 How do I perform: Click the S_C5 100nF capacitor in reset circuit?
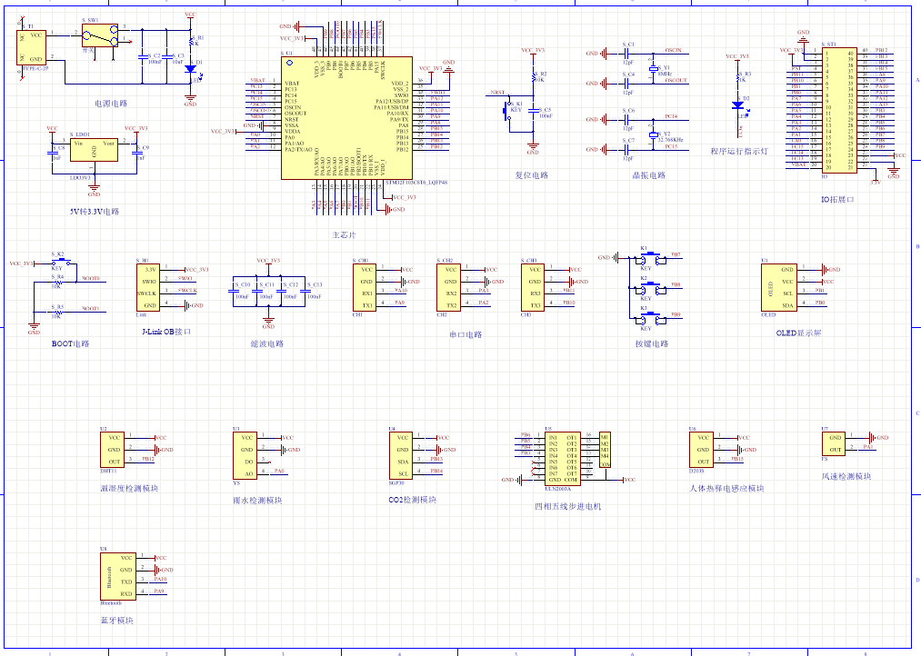pos(533,110)
